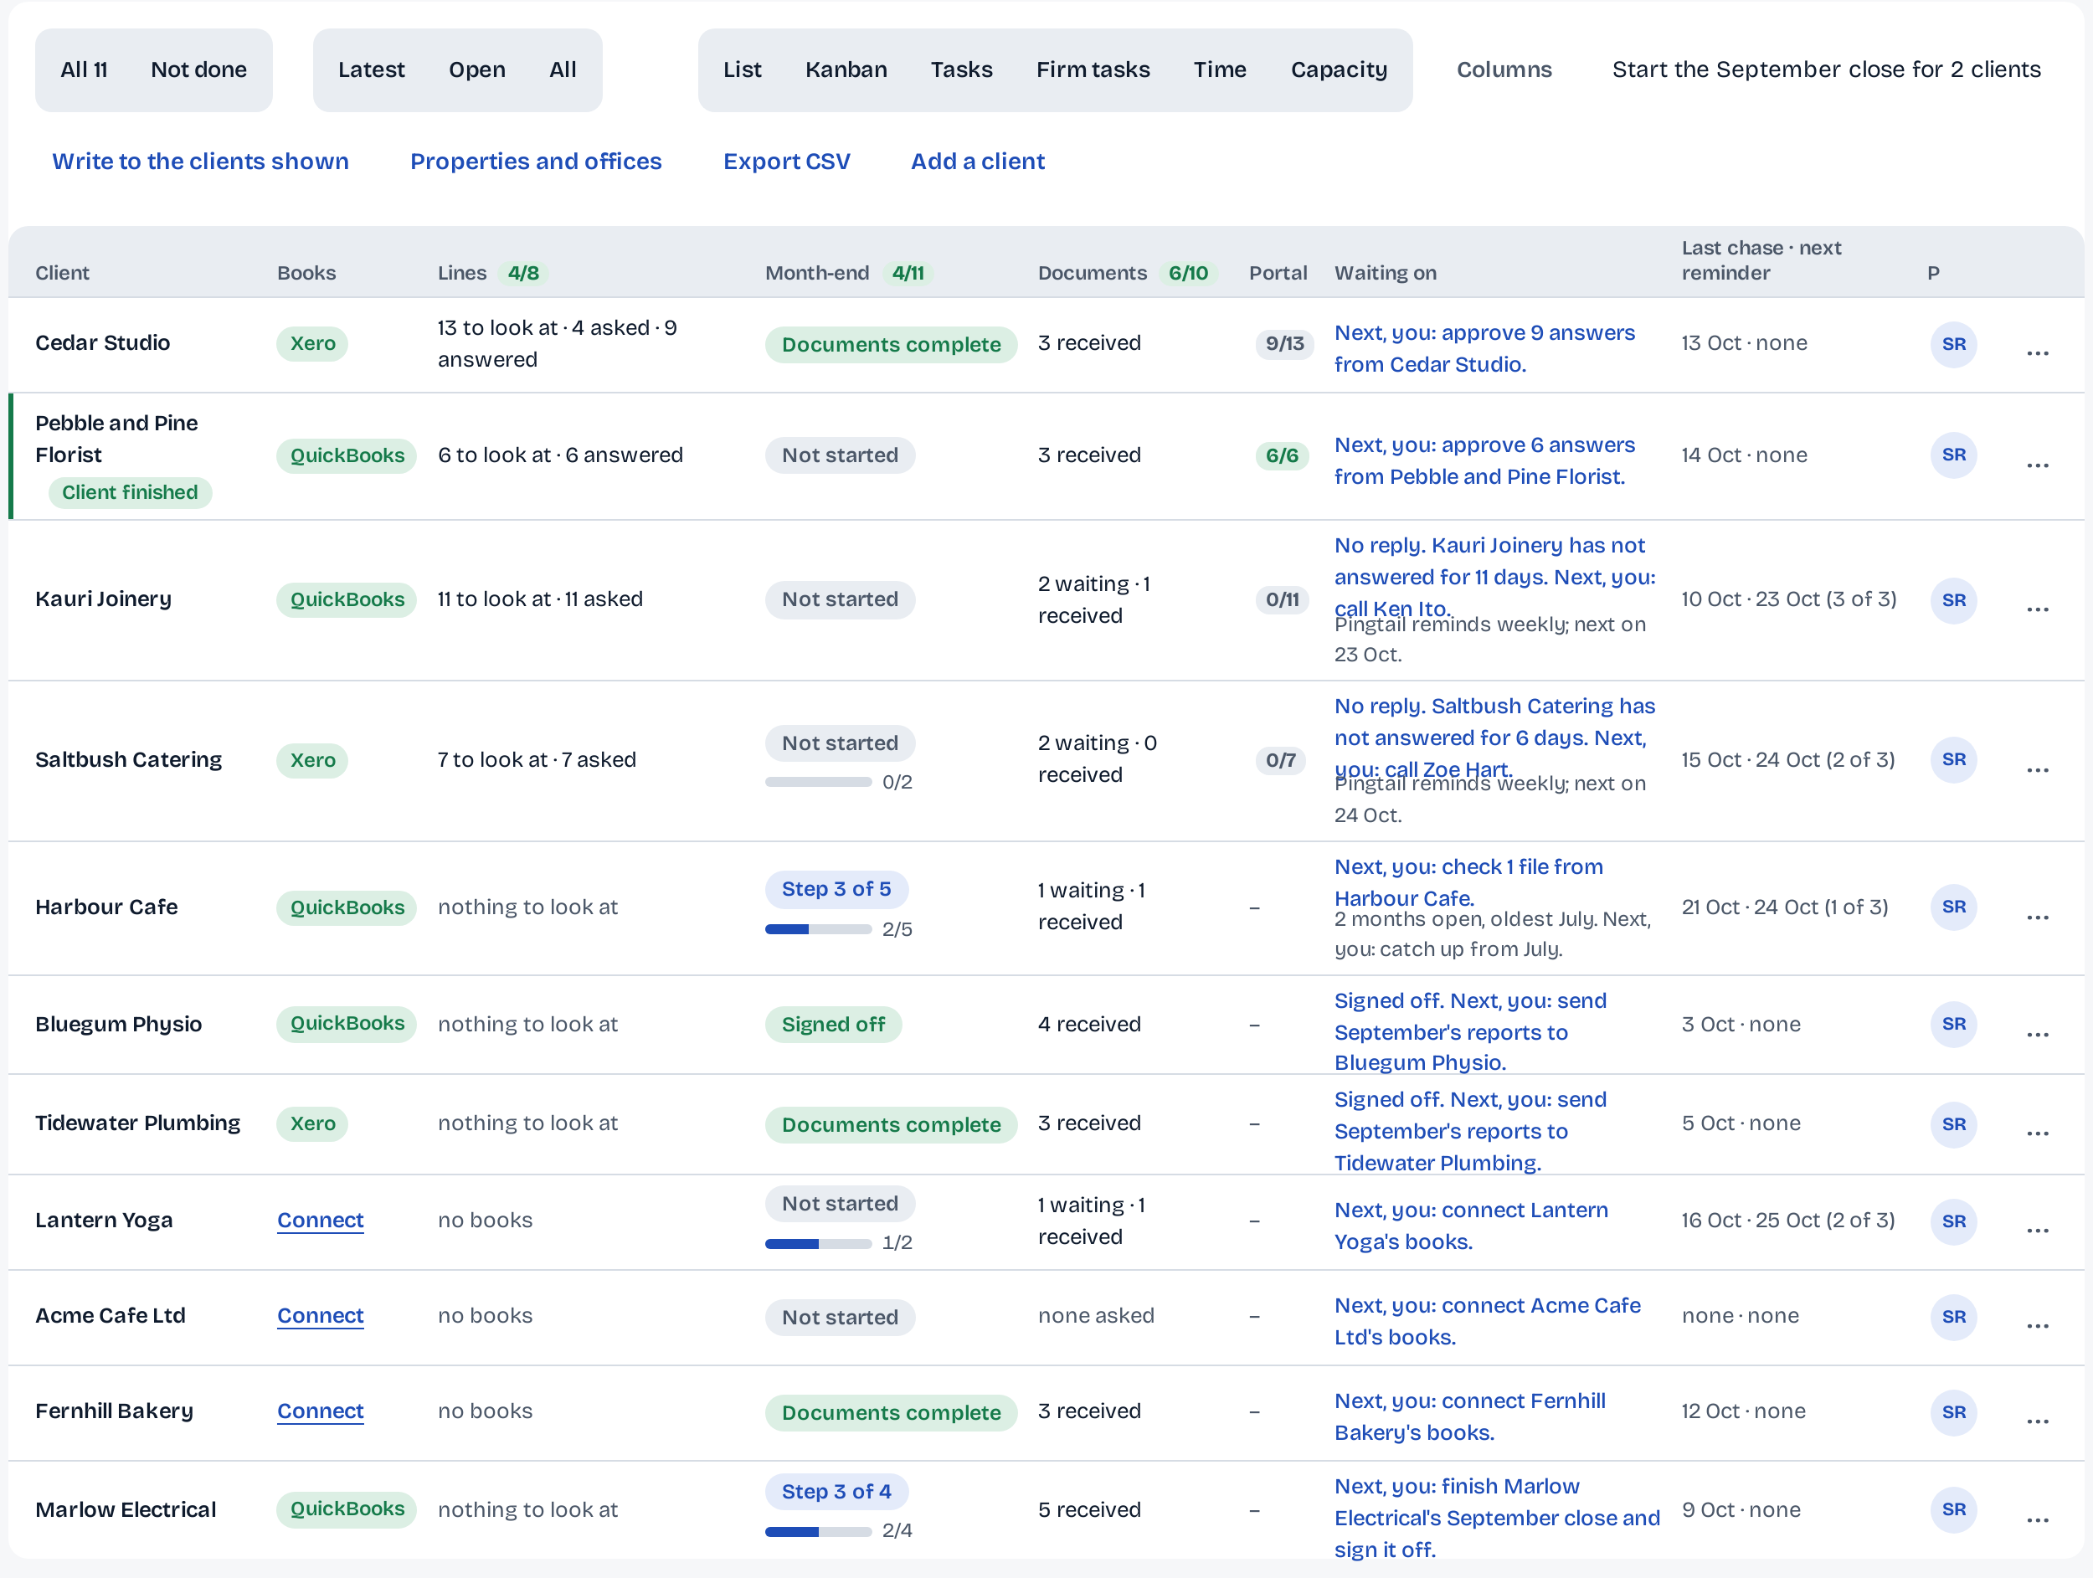Open the three-dot menu for Acme Cafe Ltd
This screenshot has width=2093, height=1578.
(2037, 1326)
